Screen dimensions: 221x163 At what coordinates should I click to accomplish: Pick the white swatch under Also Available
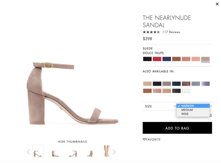[186, 91]
